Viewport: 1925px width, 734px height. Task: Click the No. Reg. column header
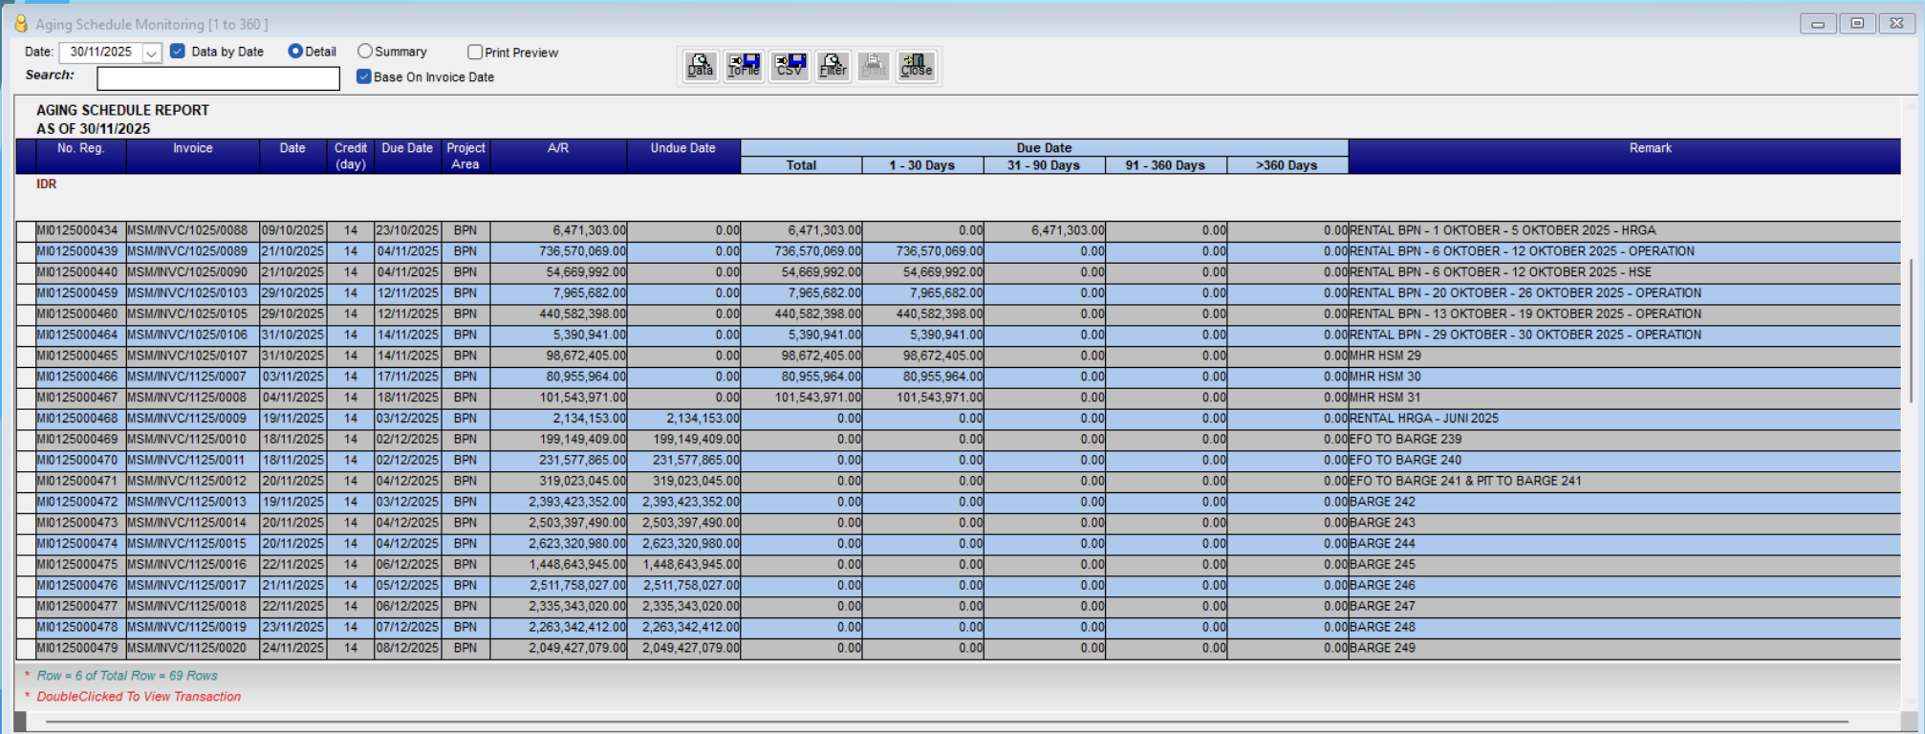click(81, 156)
